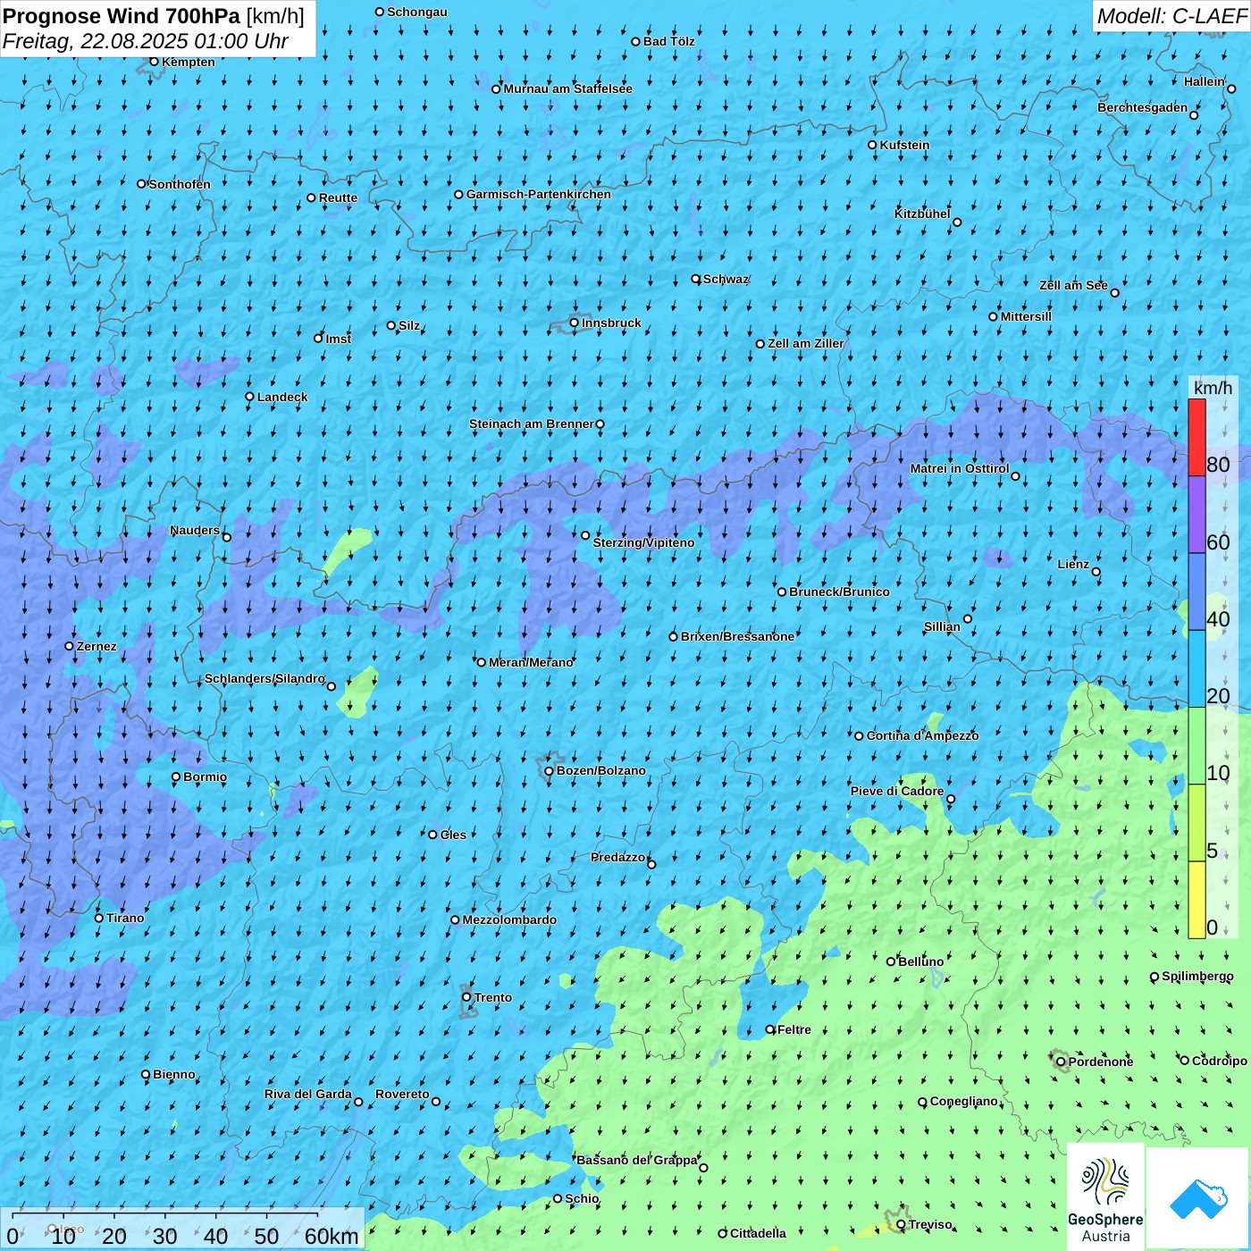This screenshot has width=1251, height=1251.
Task: Click the Hallein city marker circle
Action: tap(1231, 88)
